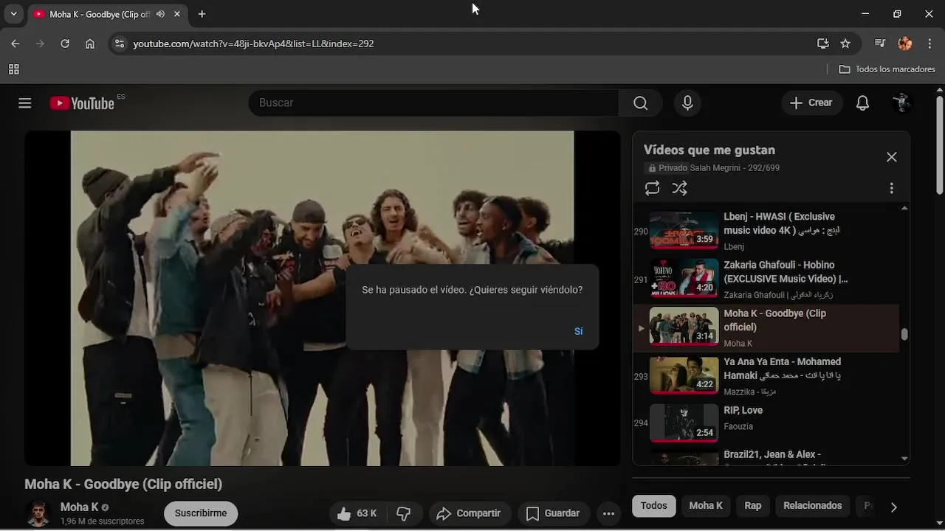Open Chrome profile avatar
The width and height of the screenshot is (945, 531).
[904, 44]
